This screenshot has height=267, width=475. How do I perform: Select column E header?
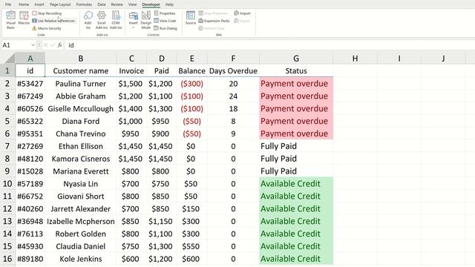[x=191, y=58]
